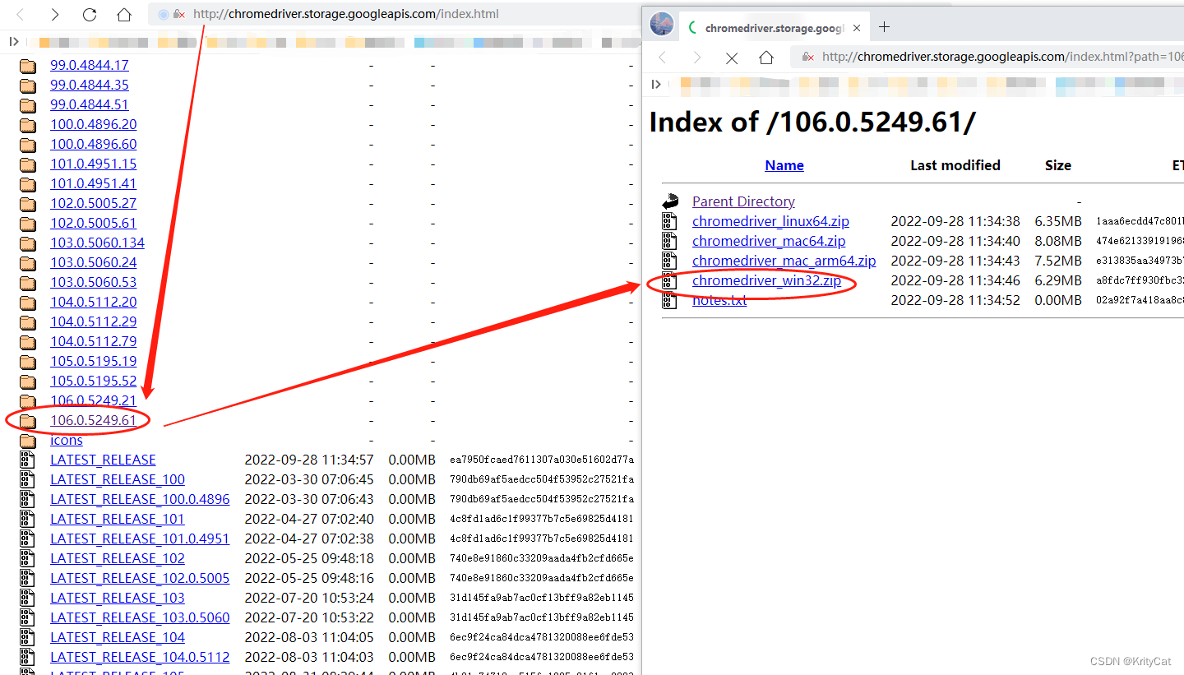Download chromedriver_mac64.zip
Image resolution: width=1184 pixels, height=675 pixels.
point(769,241)
